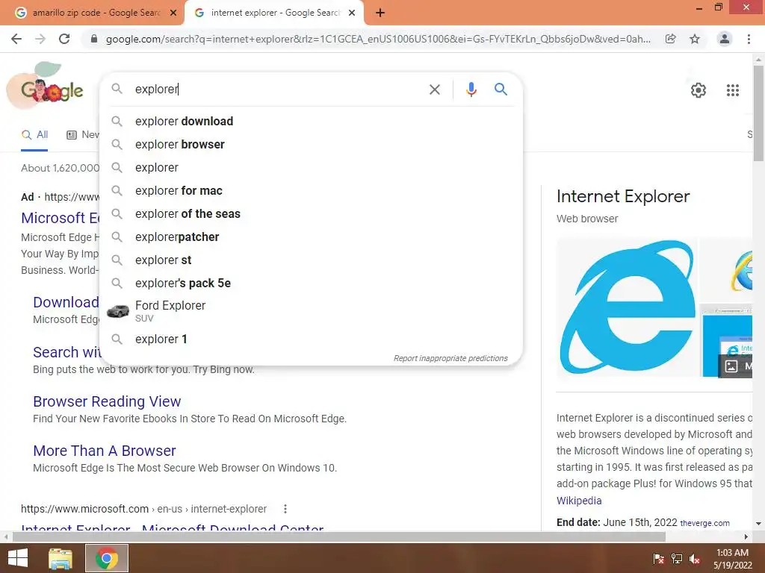
Task: Pick the plain explorer suggestion
Action: [x=311, y=168]
